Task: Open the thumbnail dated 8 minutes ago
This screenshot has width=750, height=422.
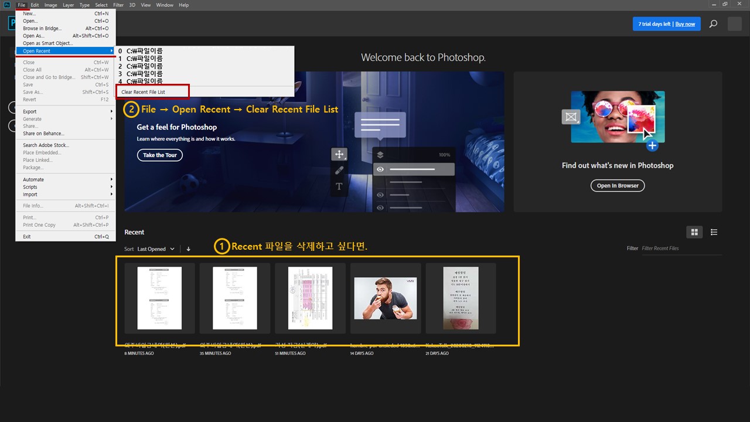Action: point(159,298)
